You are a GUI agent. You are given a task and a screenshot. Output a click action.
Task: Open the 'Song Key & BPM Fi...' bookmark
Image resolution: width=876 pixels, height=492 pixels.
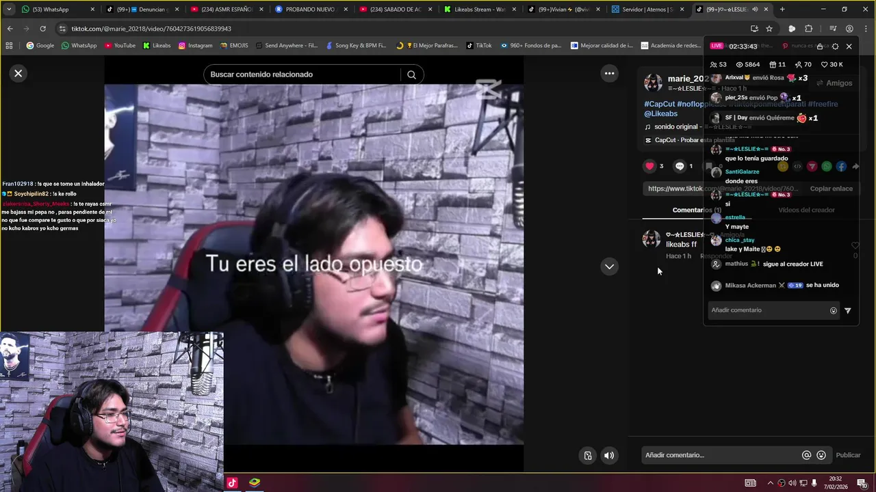click(357, 46)
